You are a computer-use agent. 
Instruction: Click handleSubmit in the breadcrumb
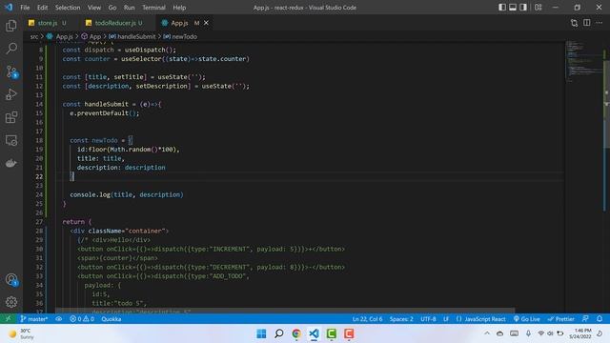136,36
